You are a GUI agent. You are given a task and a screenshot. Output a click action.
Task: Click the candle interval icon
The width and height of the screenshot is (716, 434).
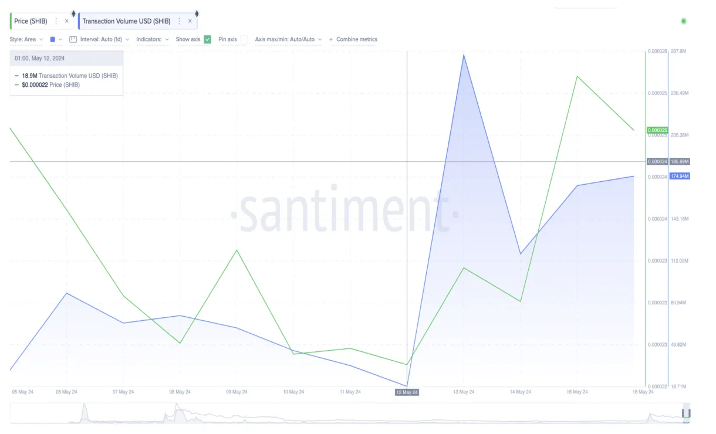pyautogui.click(x=73, y=39)
